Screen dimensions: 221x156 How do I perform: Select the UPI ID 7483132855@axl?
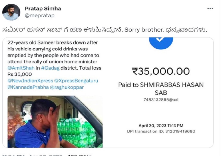(x=161, y=100)
